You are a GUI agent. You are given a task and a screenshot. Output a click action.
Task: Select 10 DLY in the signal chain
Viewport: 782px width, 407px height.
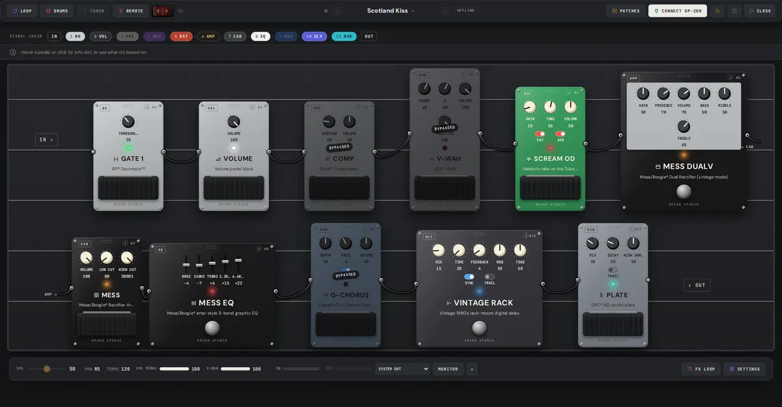pyautogui.click(x=314, y=36)
